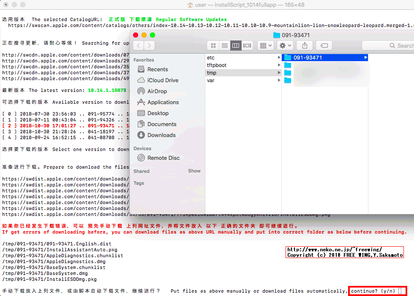Screen dimensions: 414x296
Task: Zoom the Finder window with green button
Action: (x=153, y=35)
